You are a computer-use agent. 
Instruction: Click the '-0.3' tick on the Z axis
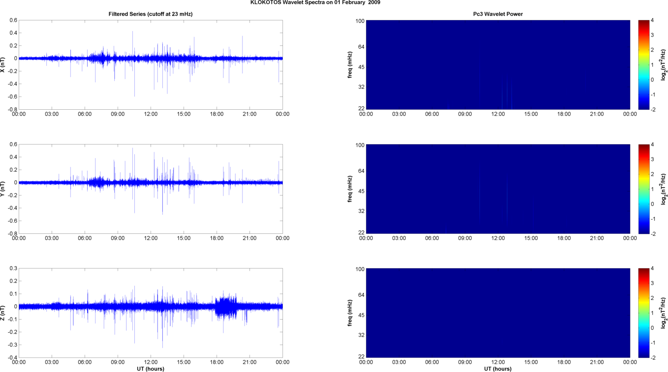12,345
